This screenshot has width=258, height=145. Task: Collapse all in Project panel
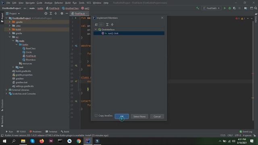(56, 13)
